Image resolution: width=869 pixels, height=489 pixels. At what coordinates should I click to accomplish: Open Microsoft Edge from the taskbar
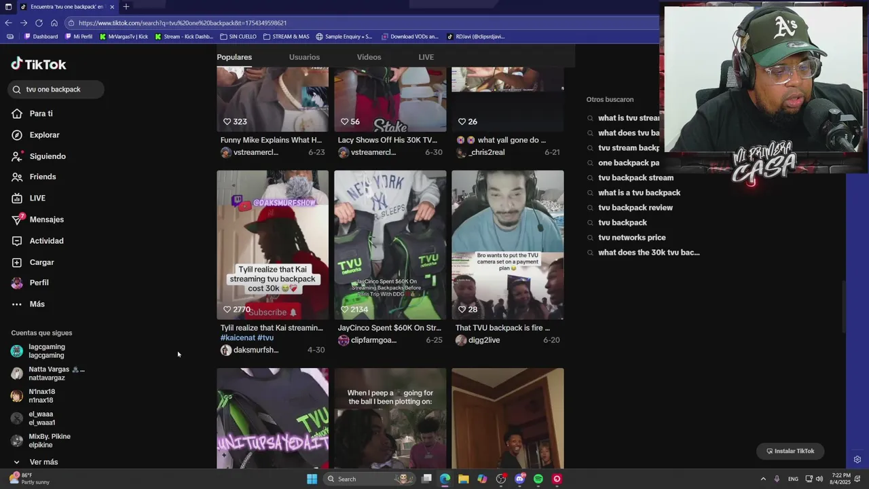coord(445,479)
